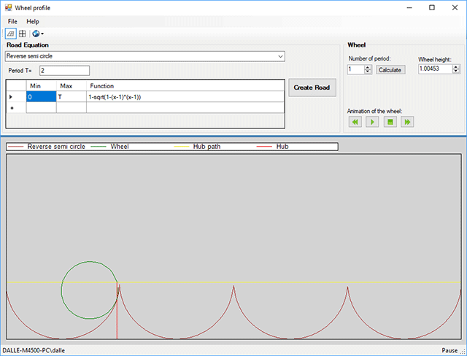Click the Period T input field
The width and height of the screenshot is (467, 356).
64,71
